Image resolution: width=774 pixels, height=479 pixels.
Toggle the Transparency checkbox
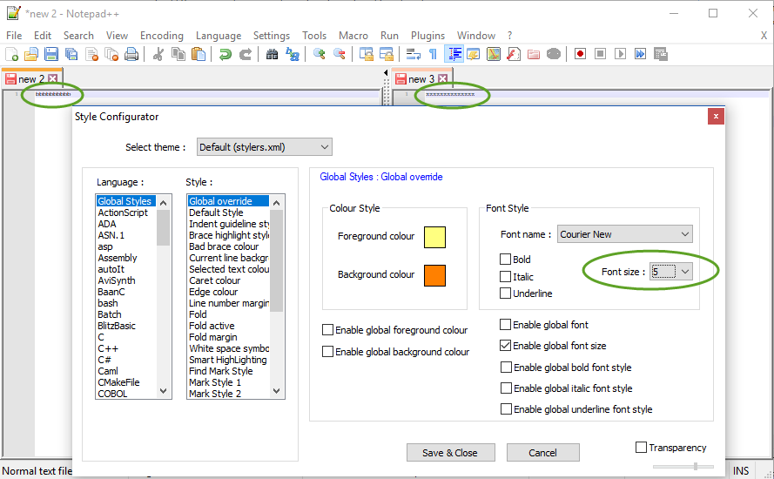641,448
